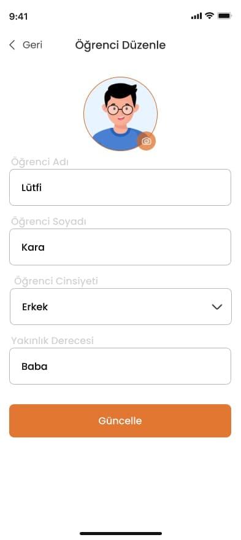The width and height of the screenshot is (241, 540).
Task: Click the Öğrenci Soyadı label
Action: [x=48, y=221]
